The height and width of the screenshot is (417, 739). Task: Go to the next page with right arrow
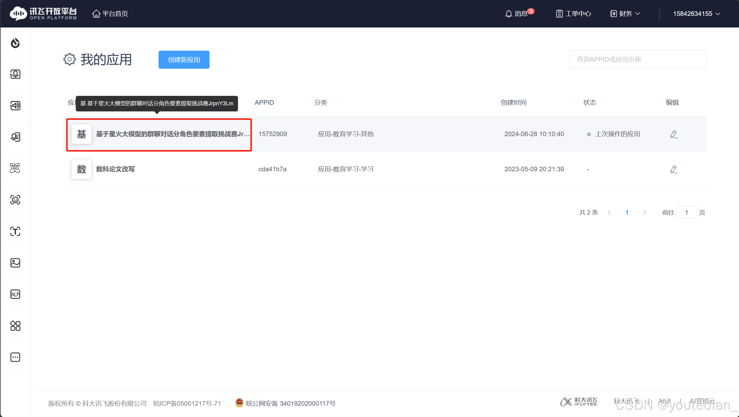[x=645, y=212]
